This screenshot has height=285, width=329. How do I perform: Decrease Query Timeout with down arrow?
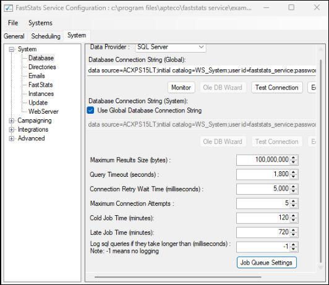[294, 177]
